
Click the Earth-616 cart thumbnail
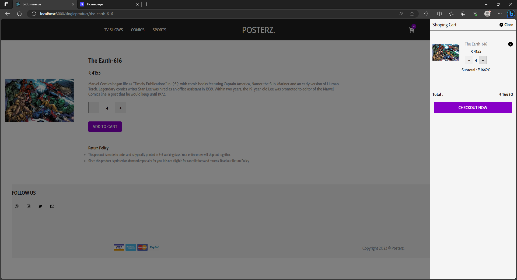point(446,52)
